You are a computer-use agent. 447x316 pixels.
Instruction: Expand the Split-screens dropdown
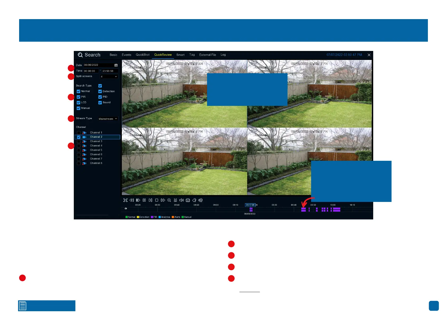click(x=109, y=77)
